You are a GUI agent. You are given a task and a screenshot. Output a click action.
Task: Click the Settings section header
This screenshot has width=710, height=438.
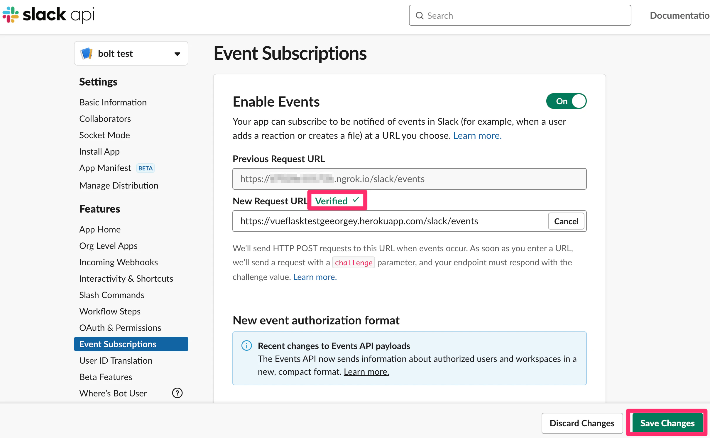point(98,82)
